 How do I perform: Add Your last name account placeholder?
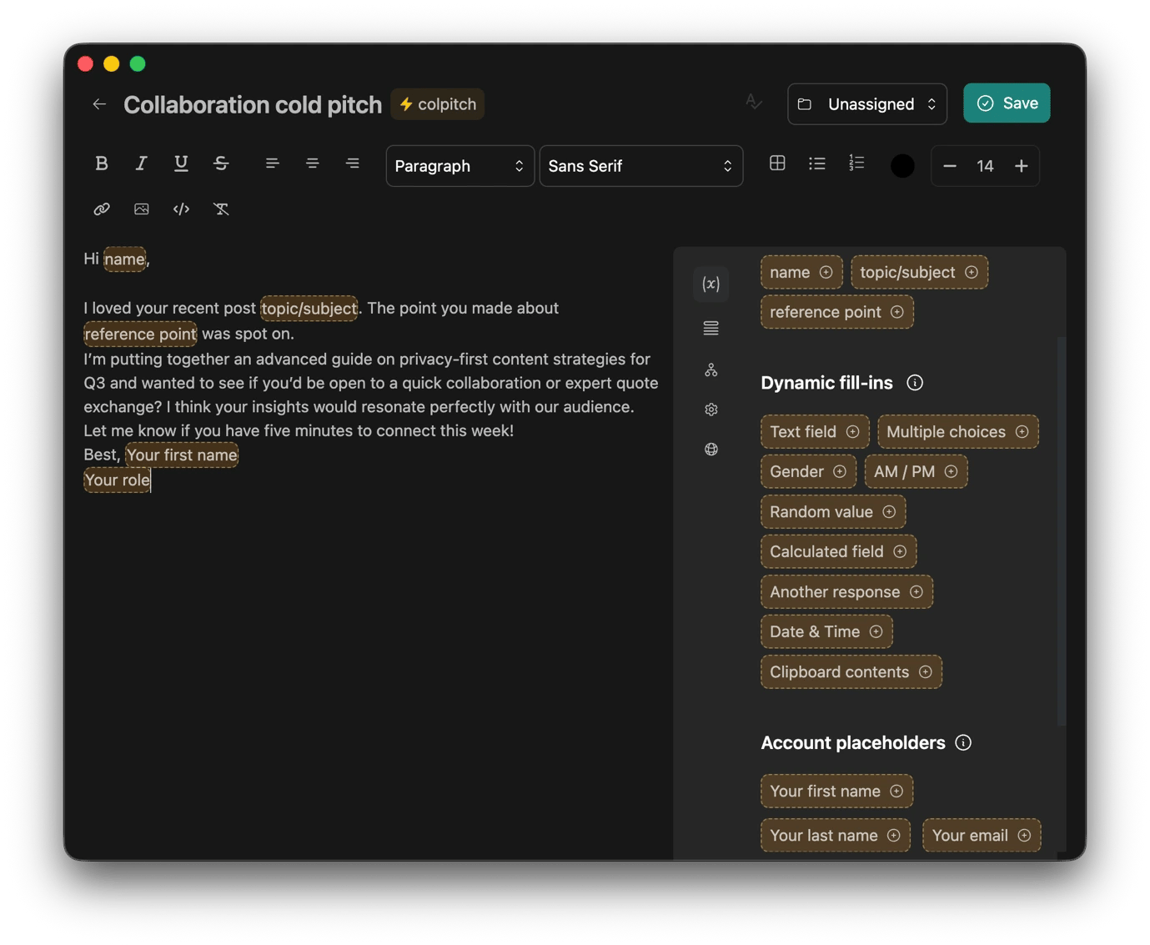pyautogui.click(x=835, y=836)
